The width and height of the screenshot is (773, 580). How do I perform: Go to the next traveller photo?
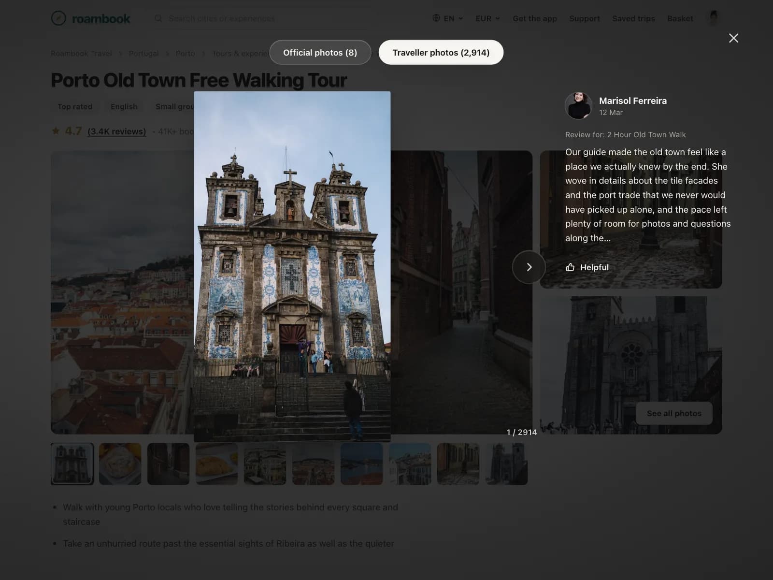[529, 267]
